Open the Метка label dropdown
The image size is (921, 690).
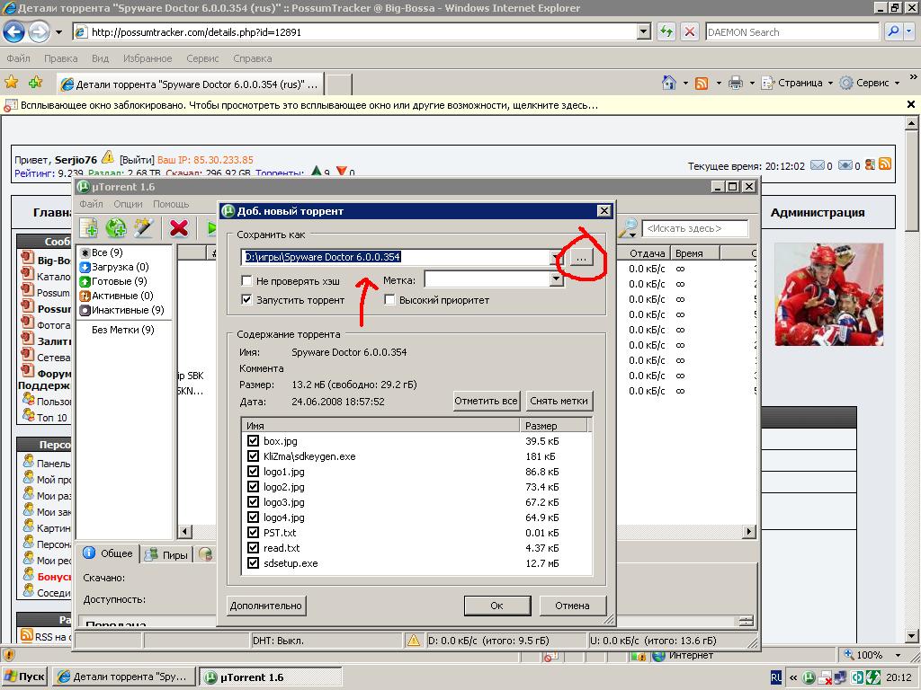click(x=556, y=280)
